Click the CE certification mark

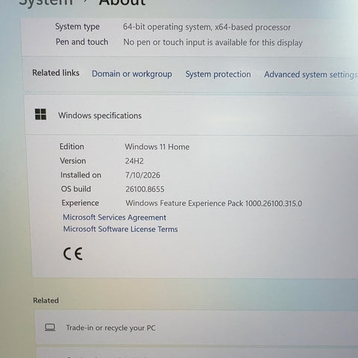tap(73, 254)
